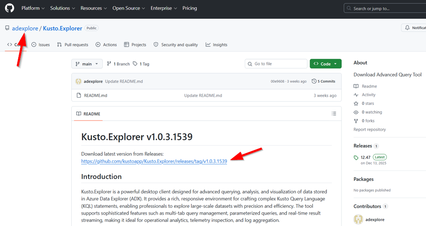This screenshot has height=226, width=426.
Task: Click the 12.47 release tag icon
Action: coord(356,158)
